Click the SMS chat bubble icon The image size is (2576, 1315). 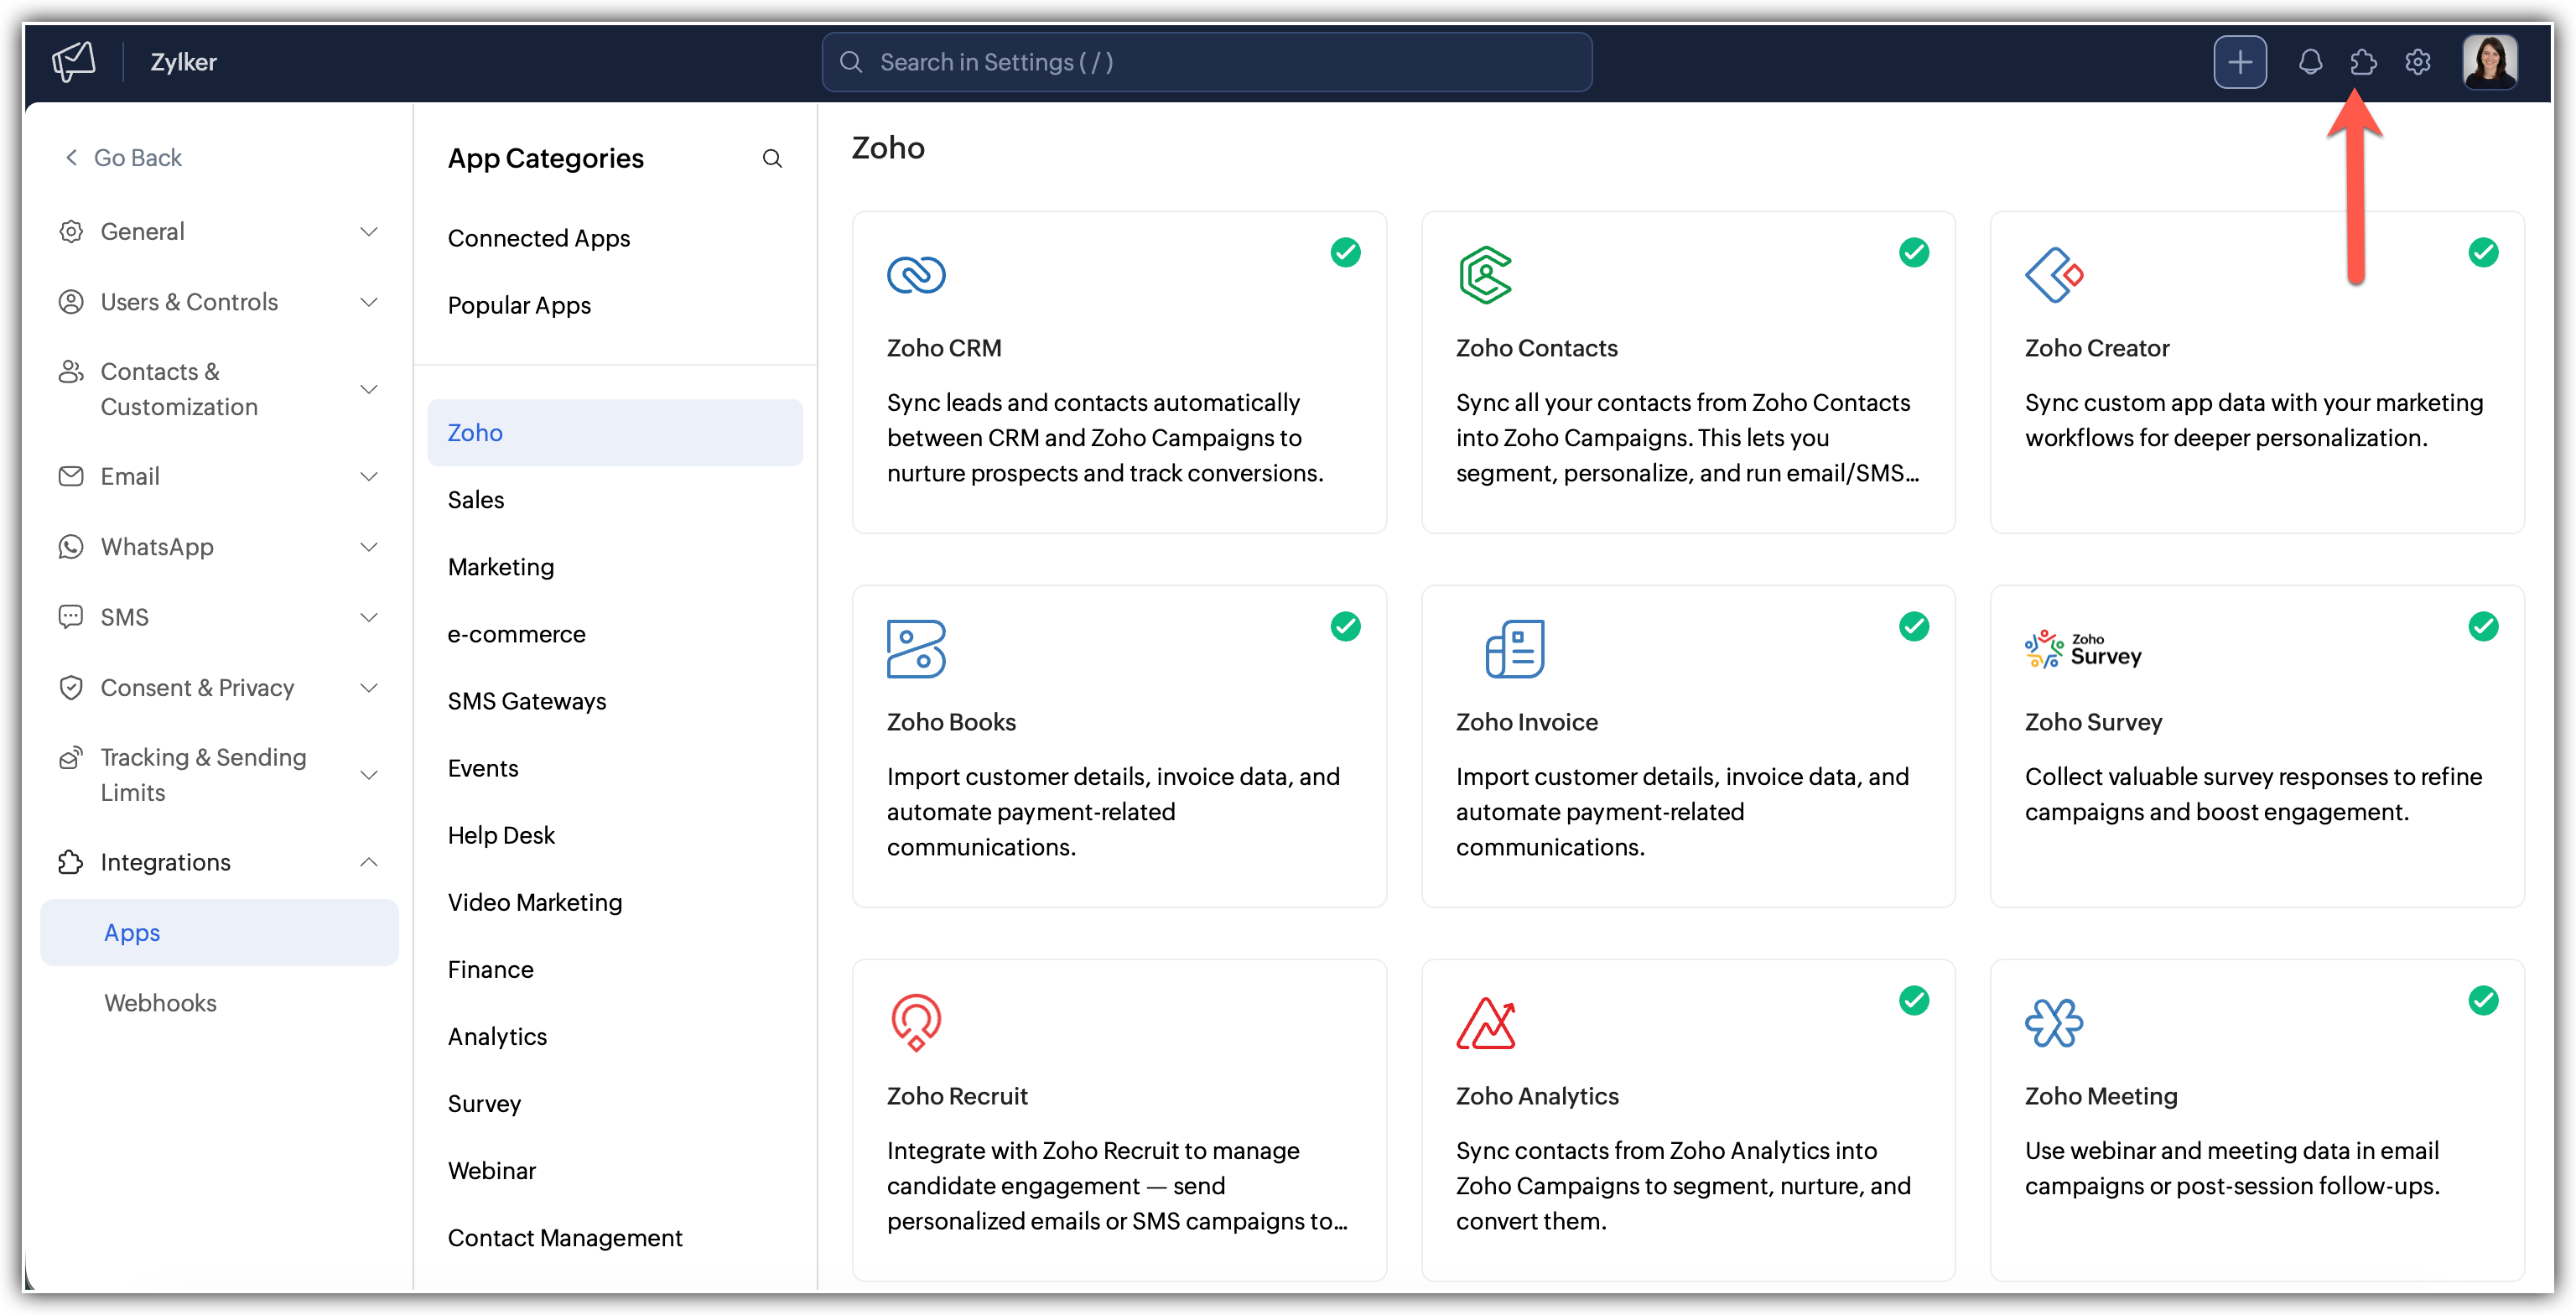tap(71, 616)
